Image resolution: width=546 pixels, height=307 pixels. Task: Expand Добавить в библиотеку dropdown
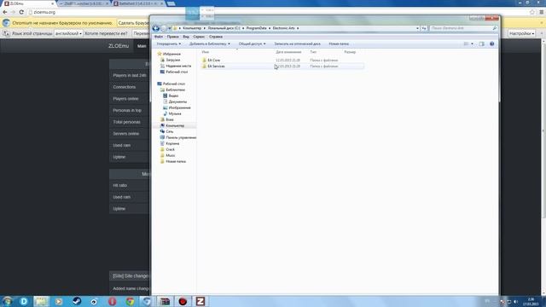210,43
